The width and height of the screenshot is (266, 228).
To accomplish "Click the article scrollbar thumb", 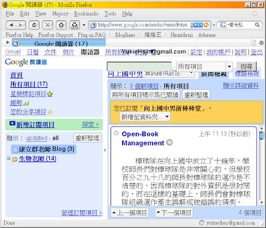I will tap(261, 136).
